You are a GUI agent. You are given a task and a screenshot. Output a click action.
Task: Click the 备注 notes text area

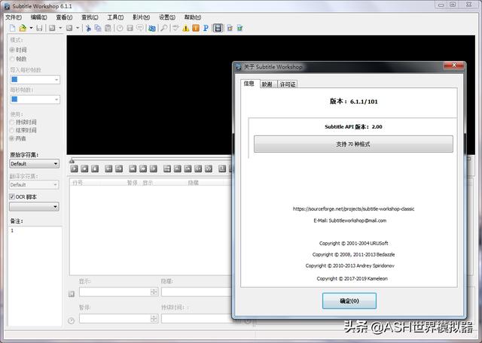(x=35, y=276)
